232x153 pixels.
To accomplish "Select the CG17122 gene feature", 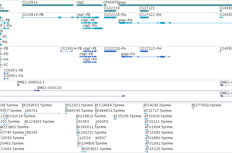I will [144, 11].
